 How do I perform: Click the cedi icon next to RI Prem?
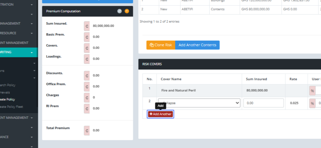pos(87,109)
